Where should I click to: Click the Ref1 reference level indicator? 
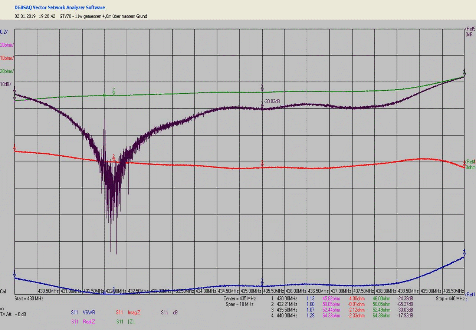pyautogui.click(x=470, y=295)
